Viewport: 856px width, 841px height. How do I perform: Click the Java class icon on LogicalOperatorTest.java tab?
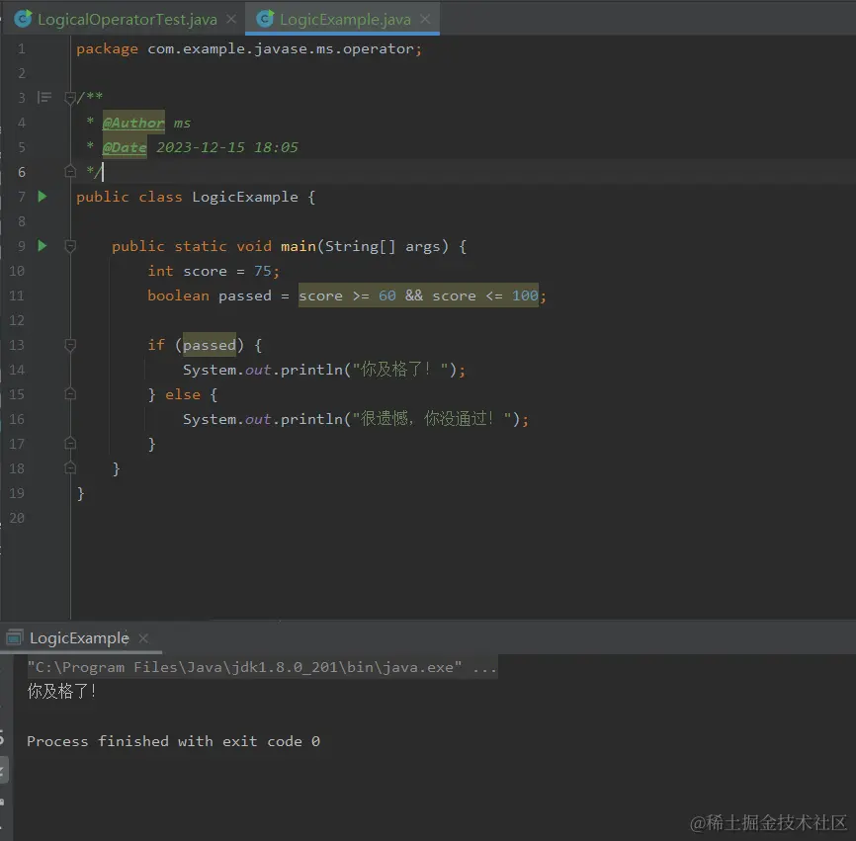coord(23,19)
